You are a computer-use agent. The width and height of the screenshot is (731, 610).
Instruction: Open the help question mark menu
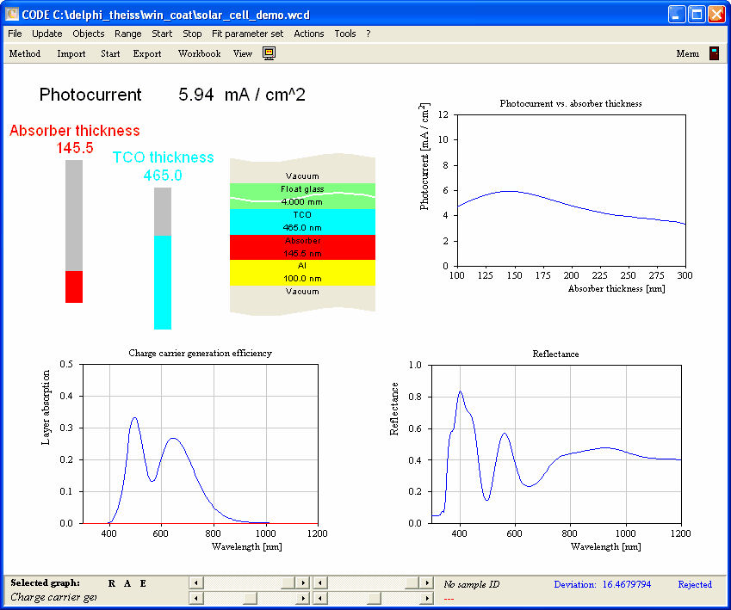point(368,34)
